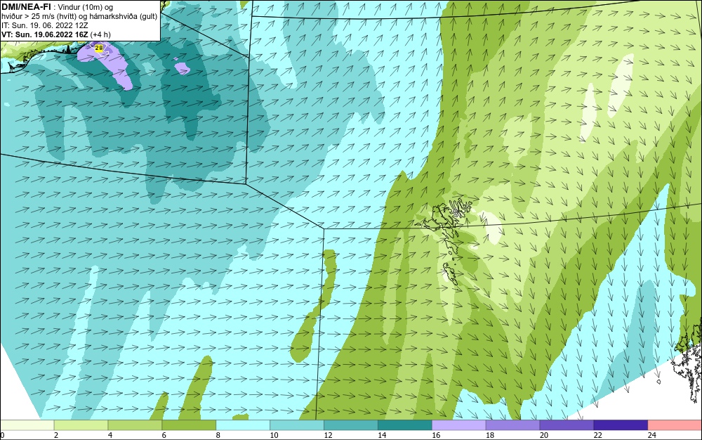Click the 14–16 m/s dark teal swatch

[x=405, y=425]
